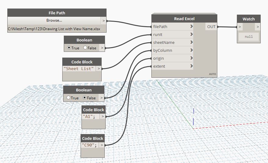Select the Read Excel node title
268x163 pixels.
click(x=184, y=19)
